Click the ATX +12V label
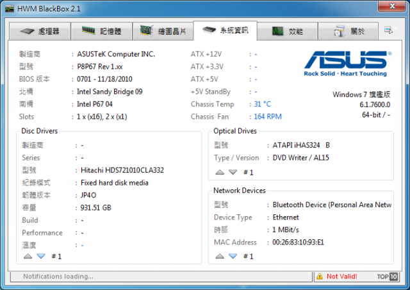The width and height of the screenshot is (410, 290). (x=206, y=55)
